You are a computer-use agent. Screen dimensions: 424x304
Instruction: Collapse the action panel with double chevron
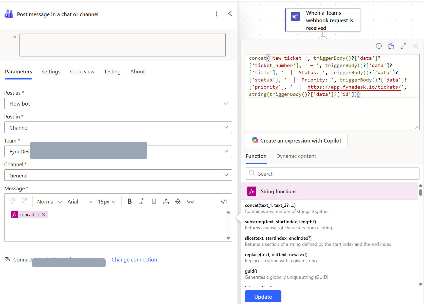tap(230, 14)
